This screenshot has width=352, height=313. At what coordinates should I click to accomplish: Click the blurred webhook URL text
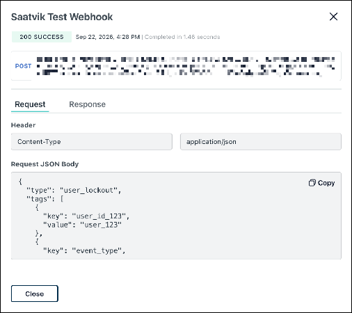186,66
